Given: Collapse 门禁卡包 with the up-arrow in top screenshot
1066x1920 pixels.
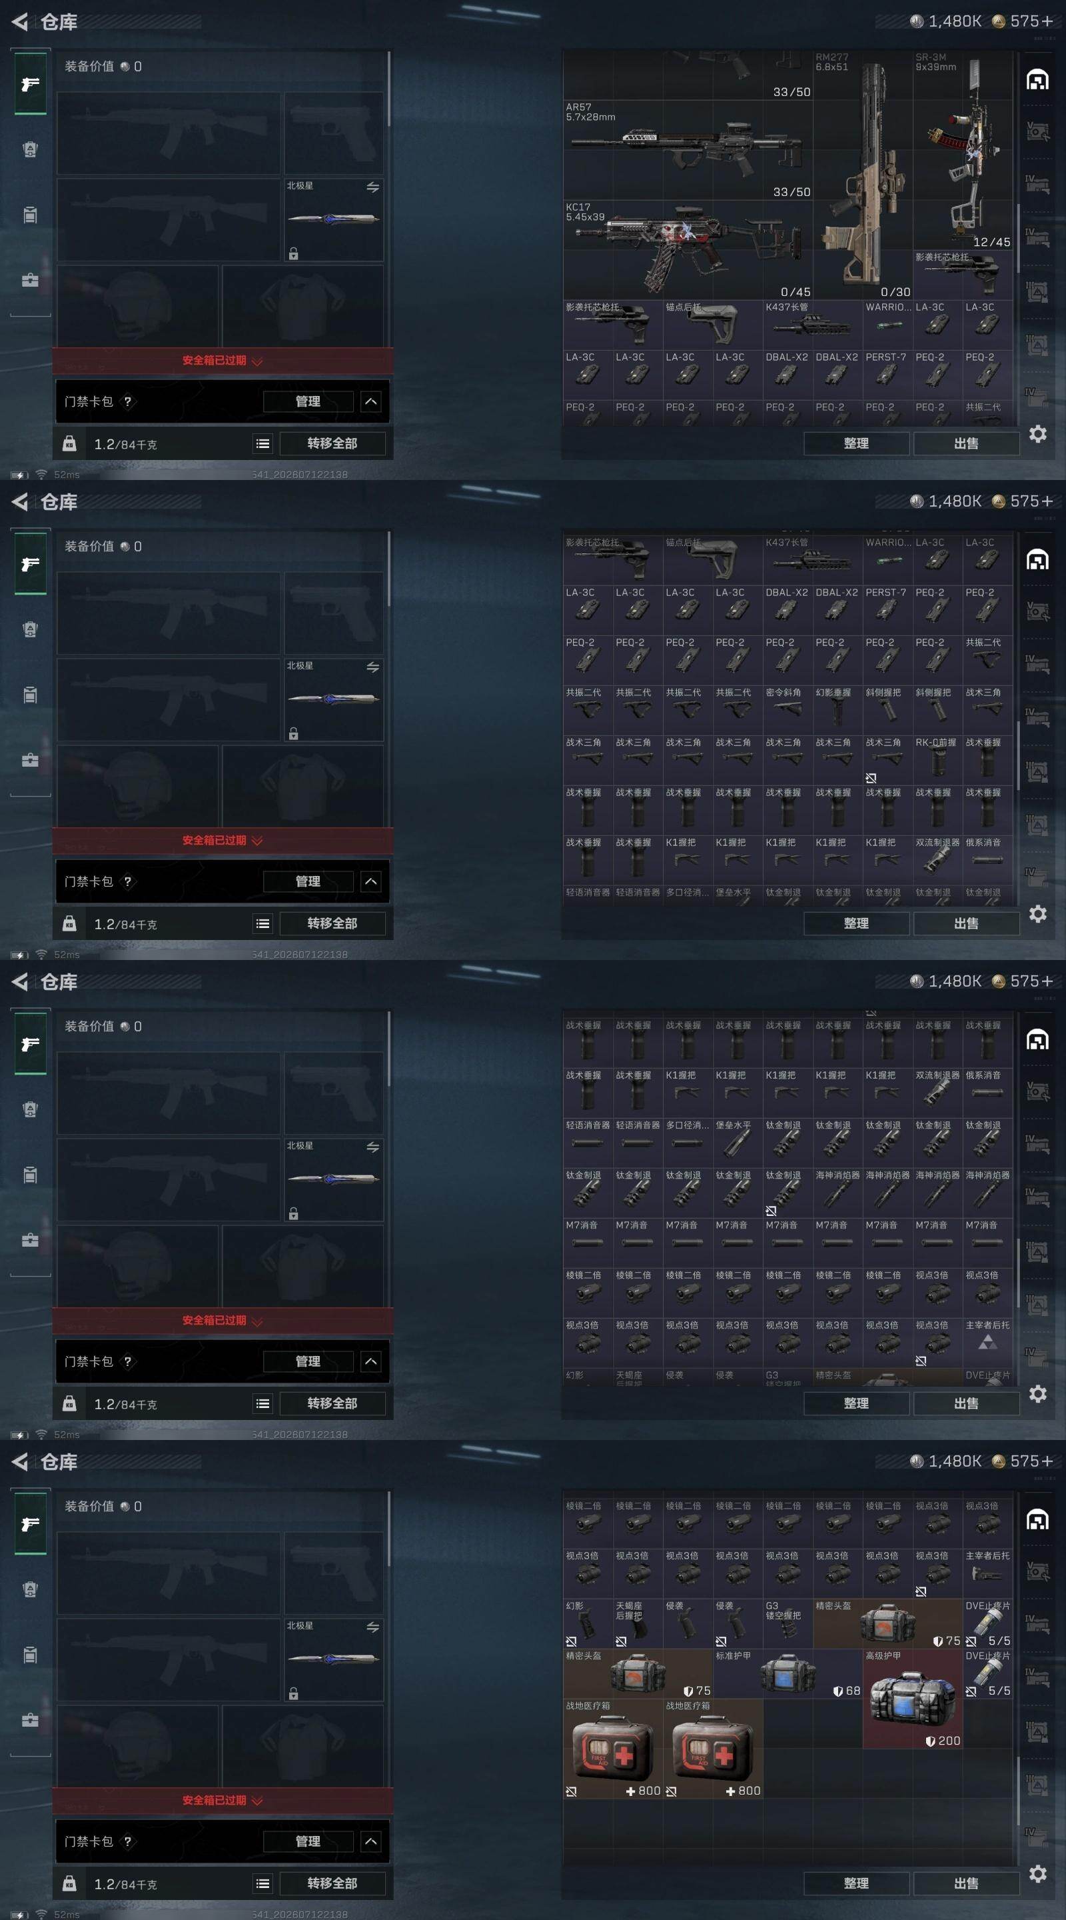Looking at the screenshot, I should point(371,401).
